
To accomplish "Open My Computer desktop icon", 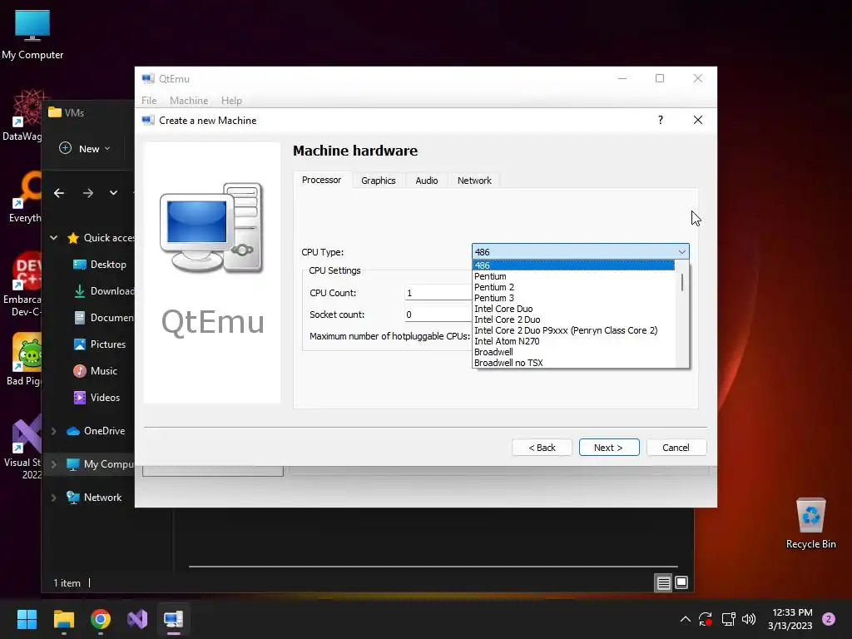I will coord(32,34).
